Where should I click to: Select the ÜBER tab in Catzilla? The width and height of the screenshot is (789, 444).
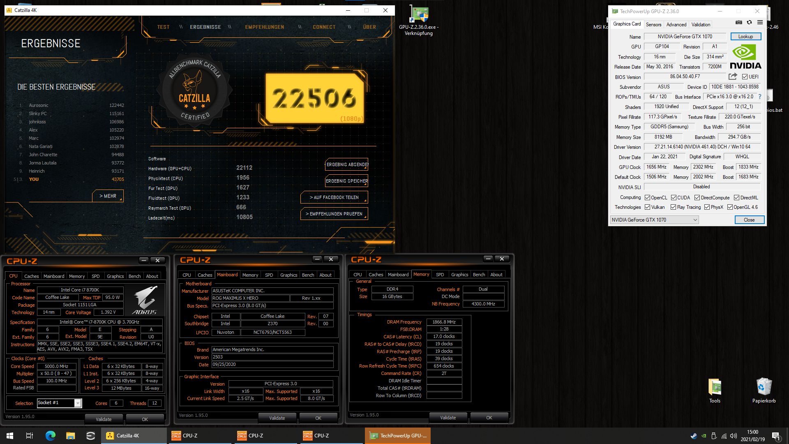pyautogui.click(x=369, y=27)
